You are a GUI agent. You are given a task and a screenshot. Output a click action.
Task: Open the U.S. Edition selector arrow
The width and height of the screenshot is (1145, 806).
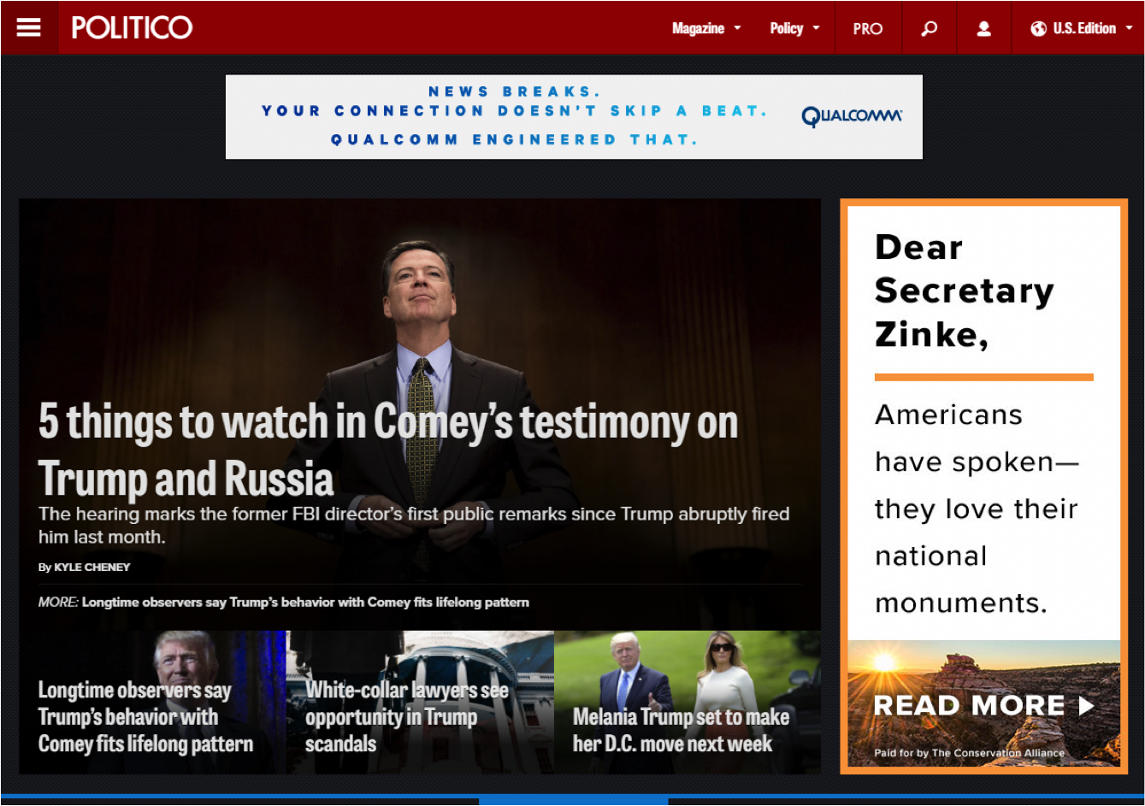click(x=1129, y=29)
